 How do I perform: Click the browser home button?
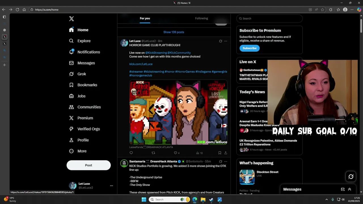coord(24,10)
